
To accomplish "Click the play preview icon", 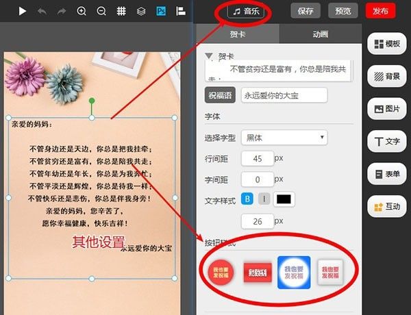I will 23,11.
